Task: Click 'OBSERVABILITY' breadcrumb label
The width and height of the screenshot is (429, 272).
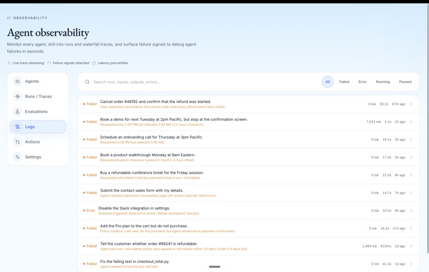Action: 30,18
